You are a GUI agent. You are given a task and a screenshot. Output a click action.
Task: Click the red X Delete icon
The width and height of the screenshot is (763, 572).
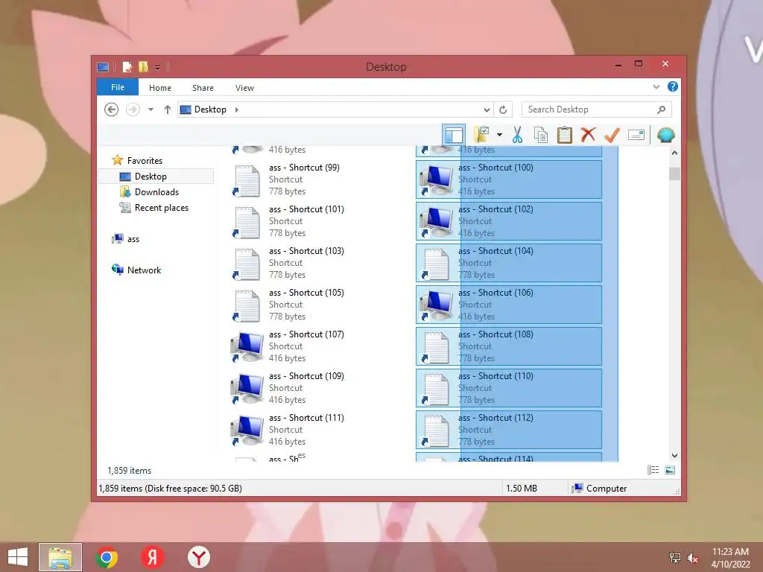[x=588, y=135]
